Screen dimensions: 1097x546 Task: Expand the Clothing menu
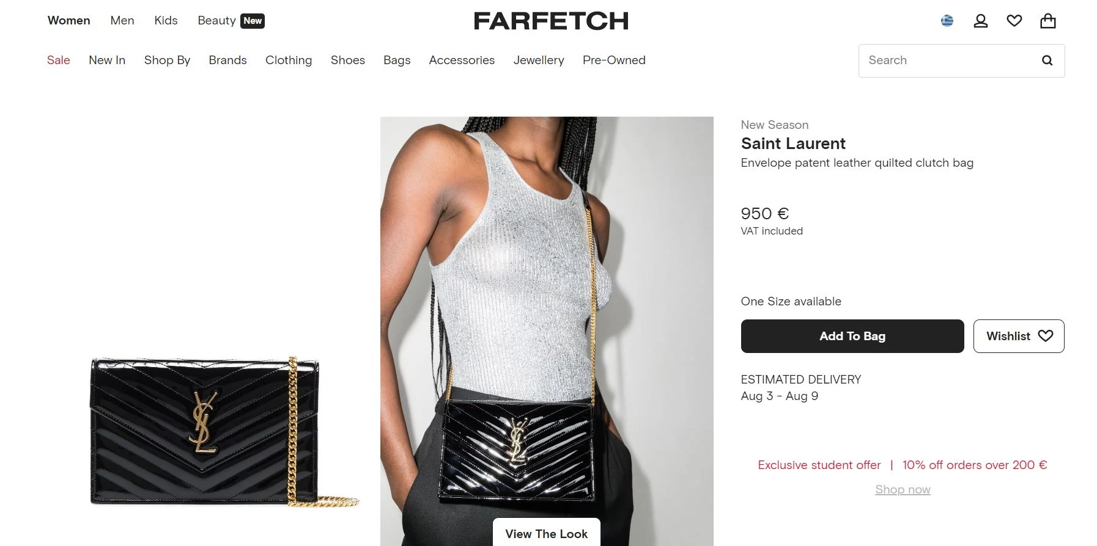point(289,60)
